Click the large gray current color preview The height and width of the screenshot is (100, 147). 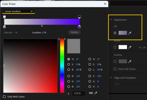coord(74,46)
